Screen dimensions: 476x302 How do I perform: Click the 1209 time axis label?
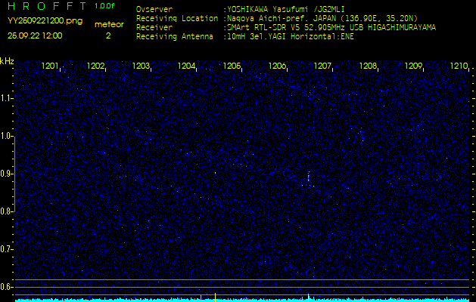[413, 66]
